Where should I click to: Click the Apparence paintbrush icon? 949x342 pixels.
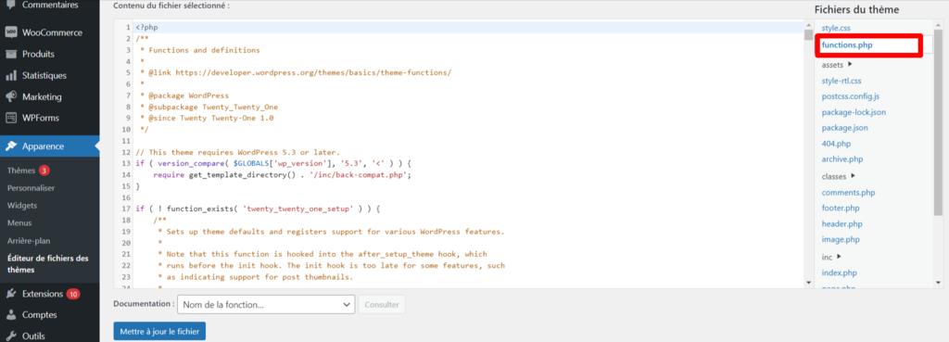point(10,146)
